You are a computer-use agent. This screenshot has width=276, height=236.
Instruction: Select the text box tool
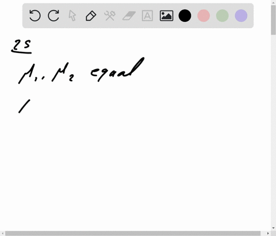pyautogui.click(x=147, y=16)
